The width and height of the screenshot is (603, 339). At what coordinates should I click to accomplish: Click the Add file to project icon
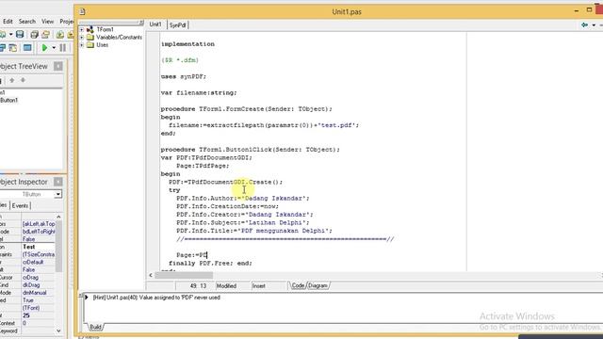pyautogui.click(x=60, y=35)
